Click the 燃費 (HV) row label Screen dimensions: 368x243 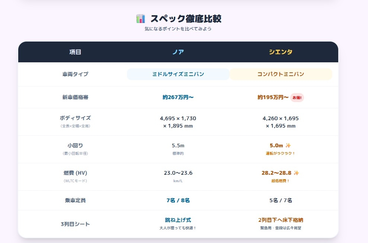tap(75, 173)
